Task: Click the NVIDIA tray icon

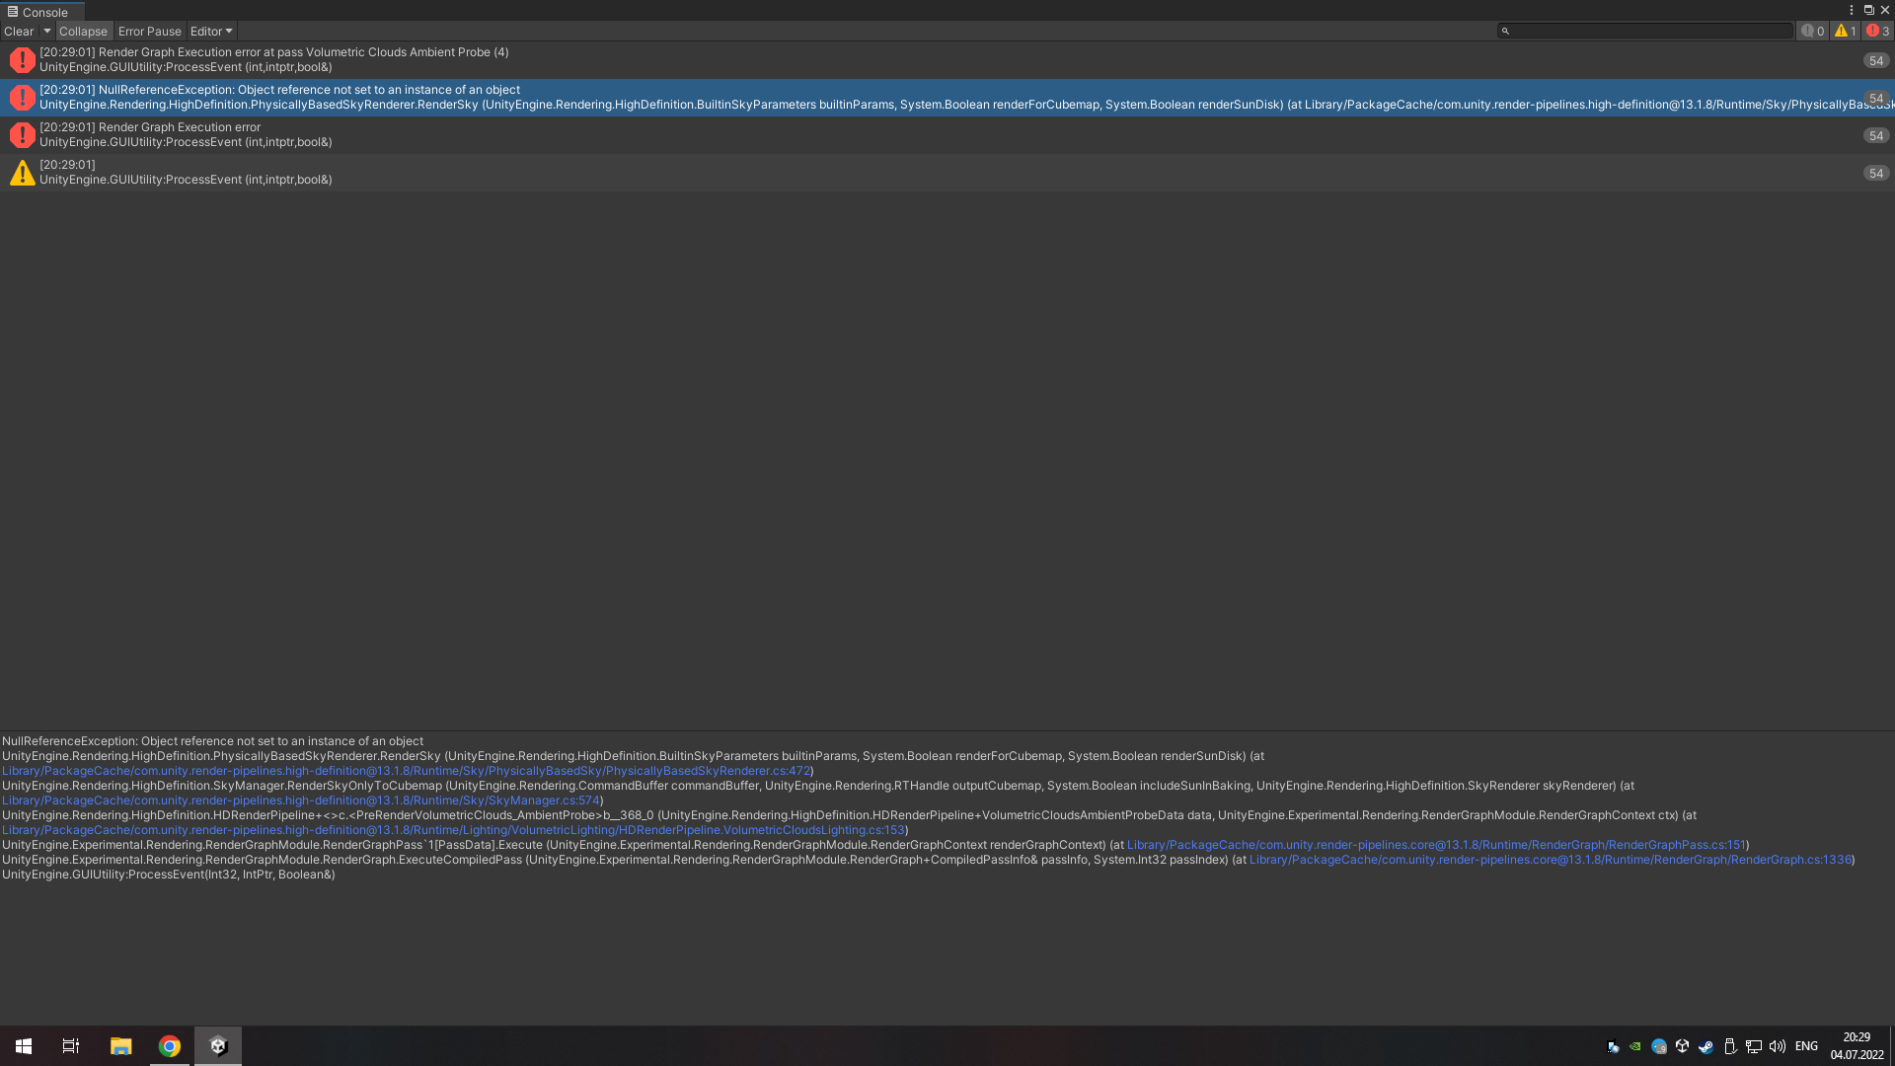Action: point(1635,1046)
